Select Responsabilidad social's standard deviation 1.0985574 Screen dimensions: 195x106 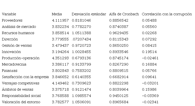[81, 96]
